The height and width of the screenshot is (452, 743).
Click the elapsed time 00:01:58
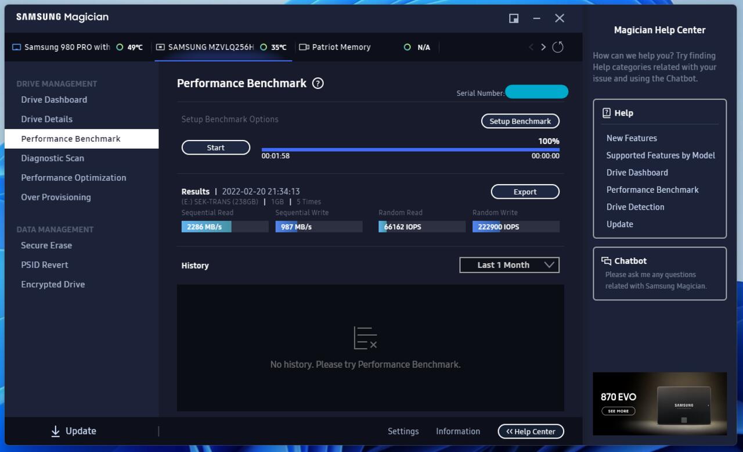275,156
